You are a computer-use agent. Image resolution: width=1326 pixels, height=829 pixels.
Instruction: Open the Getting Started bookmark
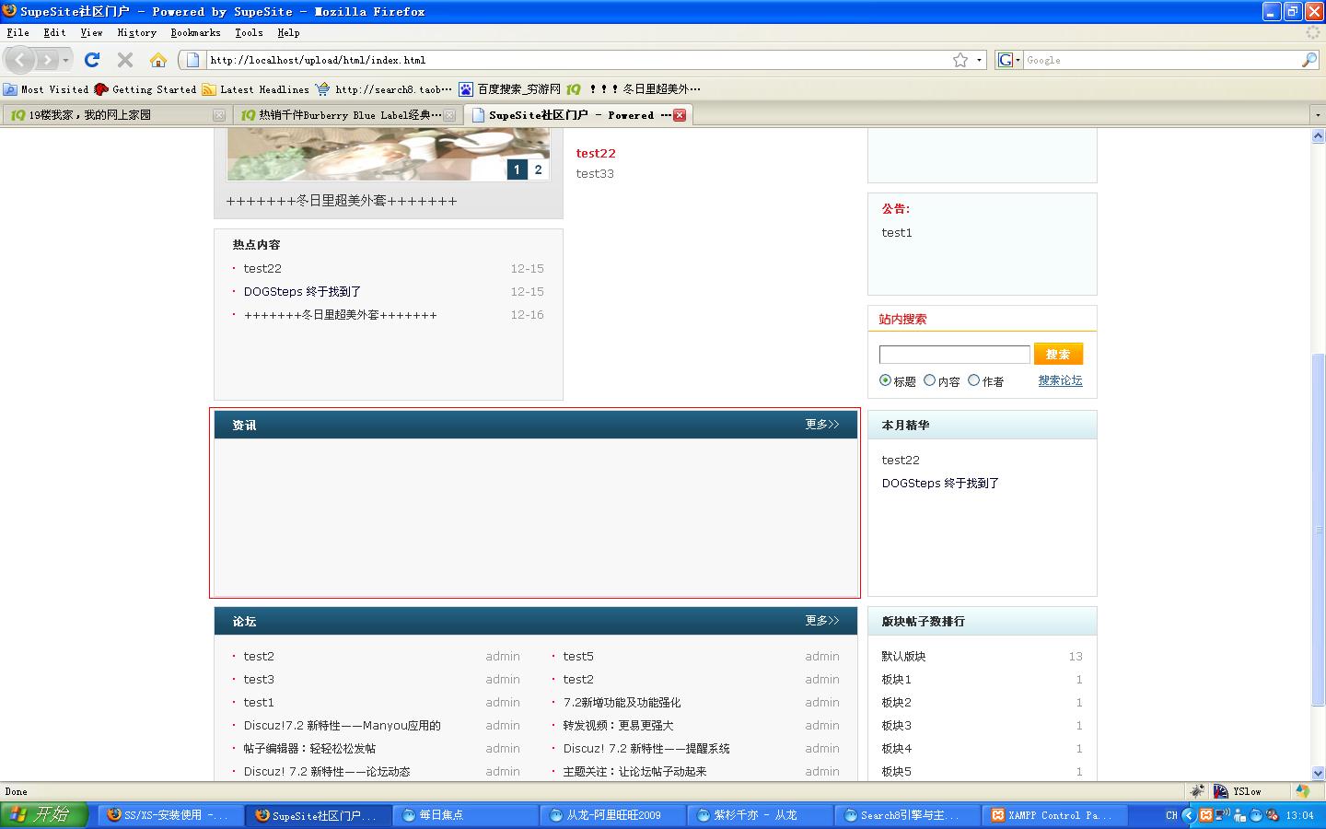coord(145,89)
